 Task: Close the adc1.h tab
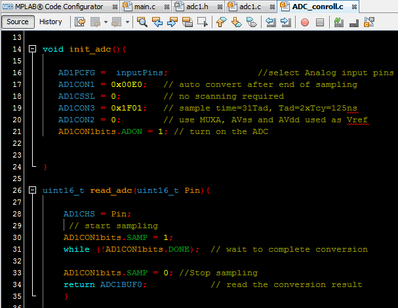point(220,7)
